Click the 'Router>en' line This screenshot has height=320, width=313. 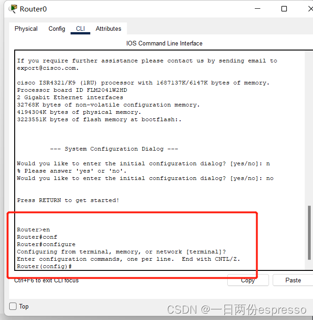33,230
